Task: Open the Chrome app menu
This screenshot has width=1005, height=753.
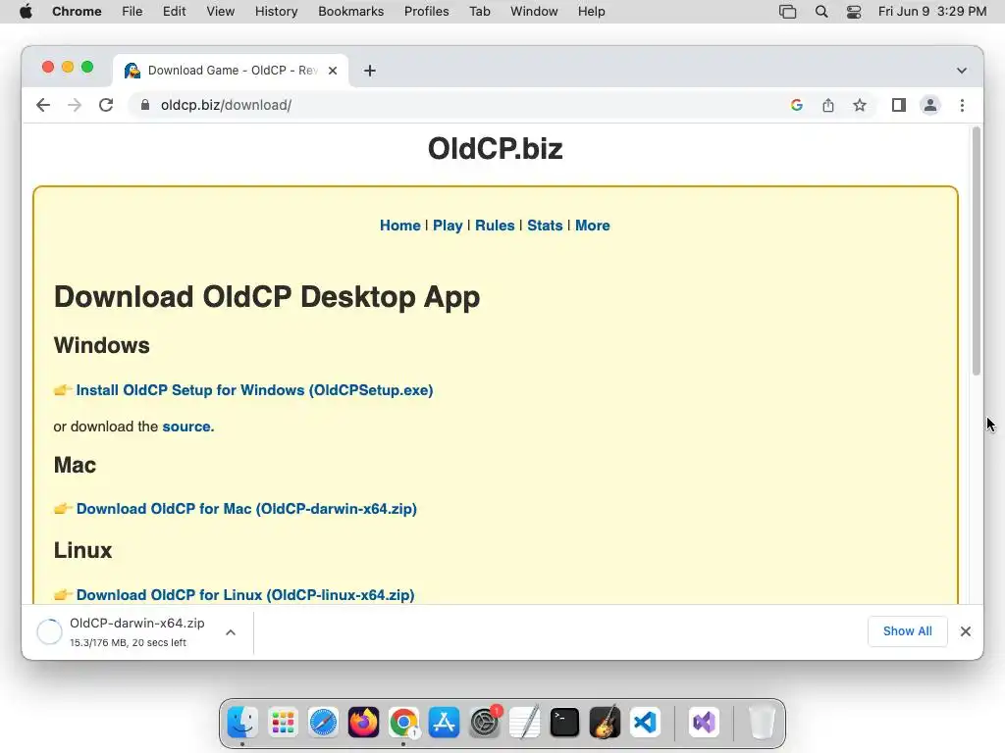Action: [77, 12]
